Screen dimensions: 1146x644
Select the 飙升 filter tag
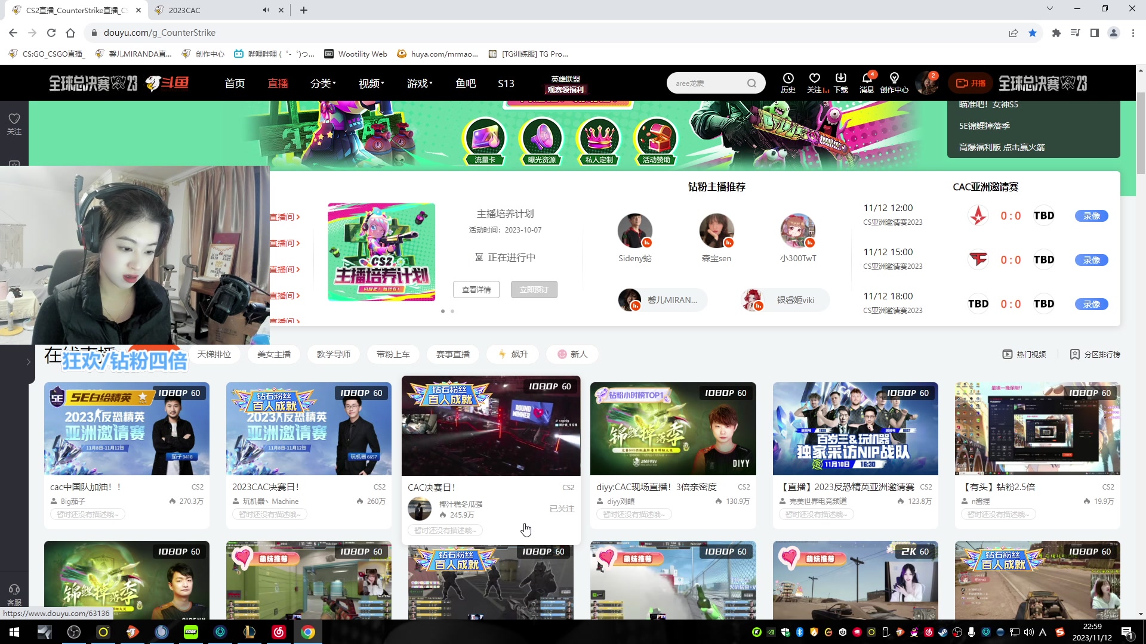click(x=513, y=354)
